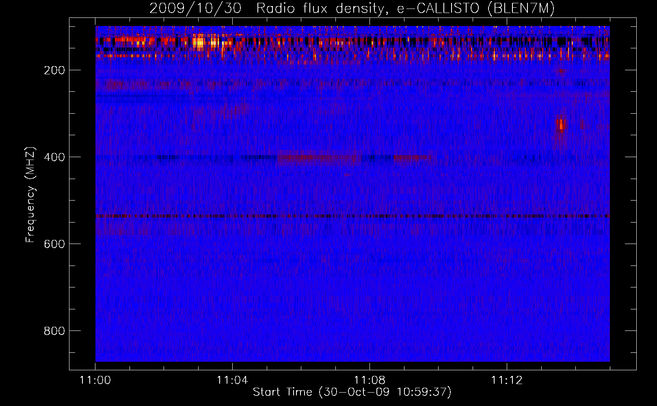Click the 11:08 time tick label

tap(370, 380)
